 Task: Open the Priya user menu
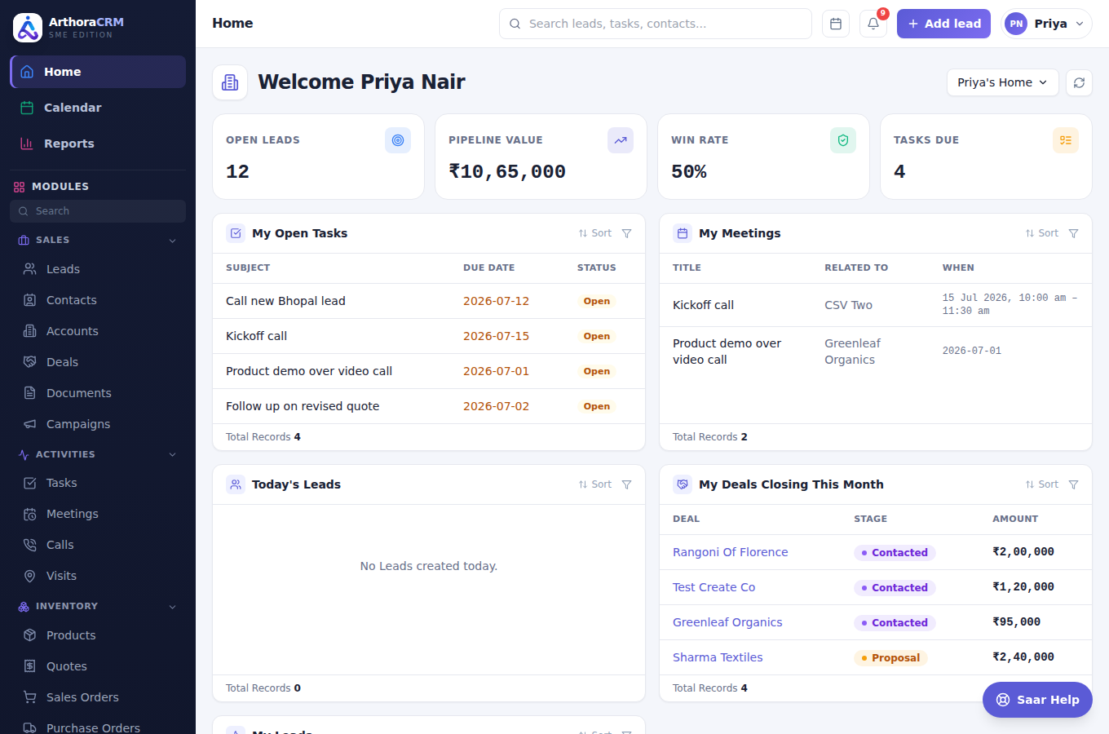click(1046, 24)
